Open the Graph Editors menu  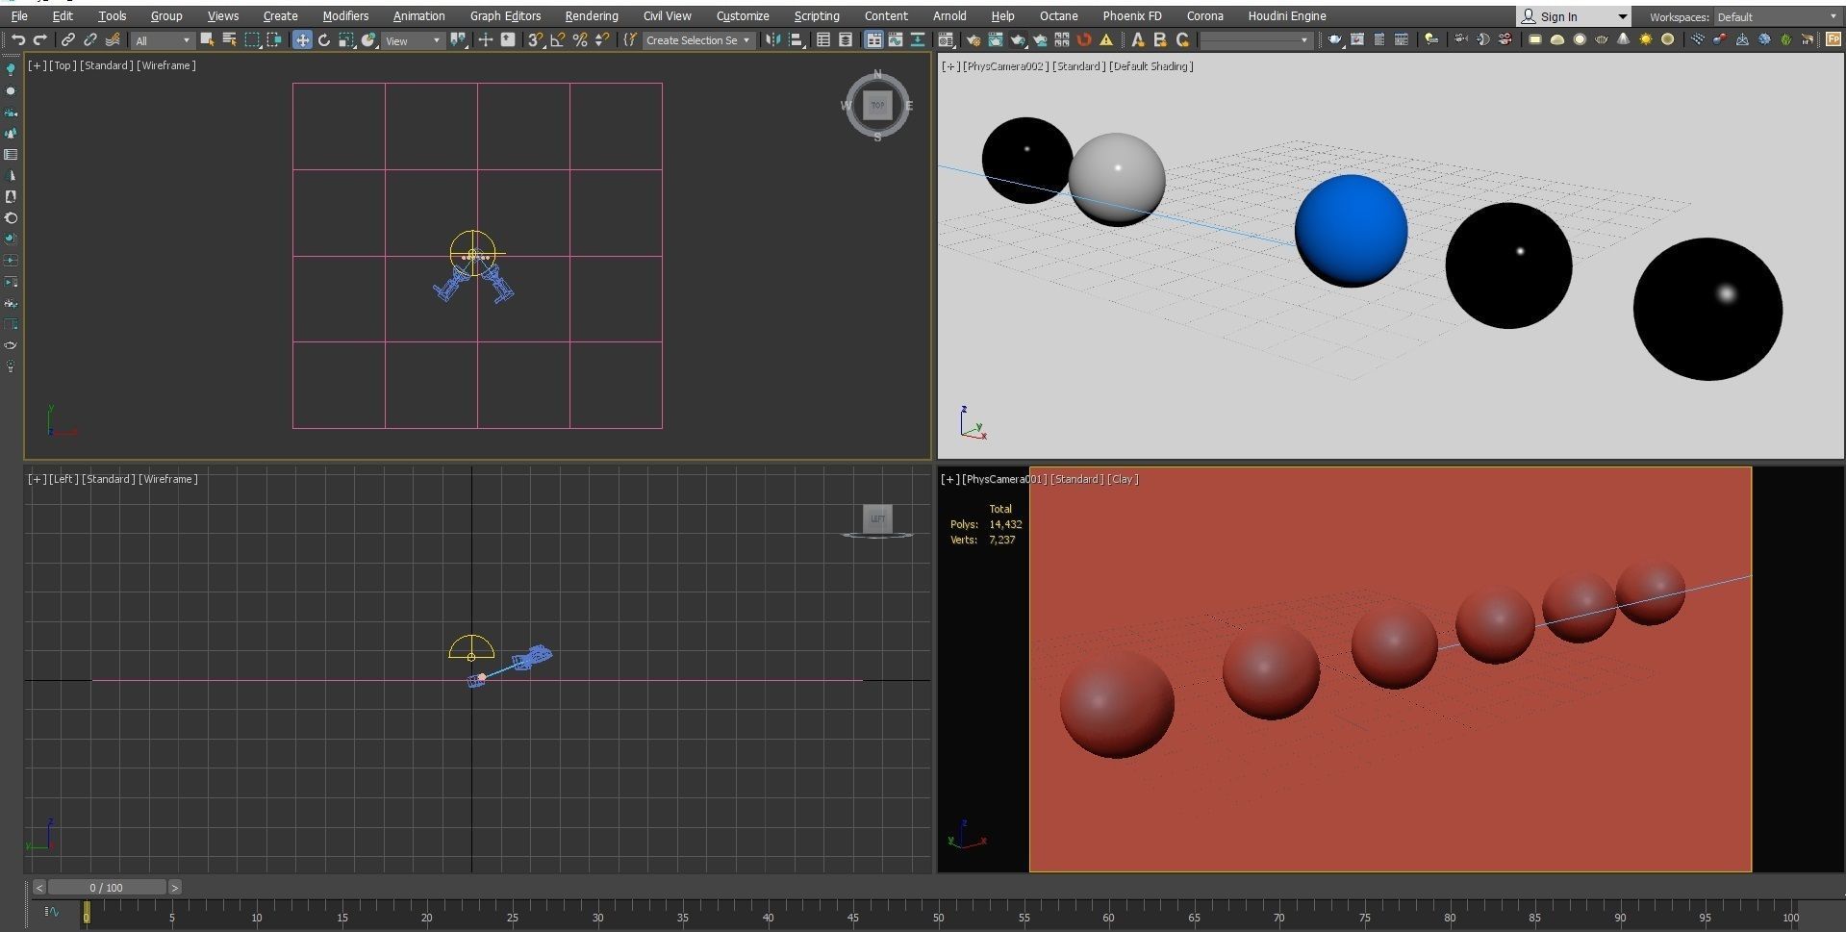(x=505, y=16)
